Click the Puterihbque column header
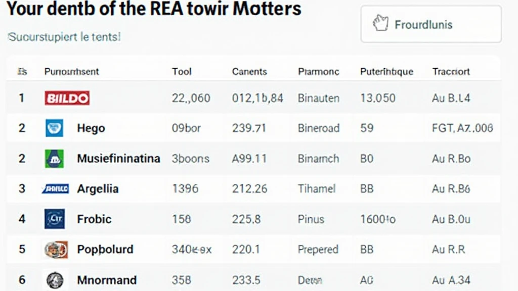 386,72
